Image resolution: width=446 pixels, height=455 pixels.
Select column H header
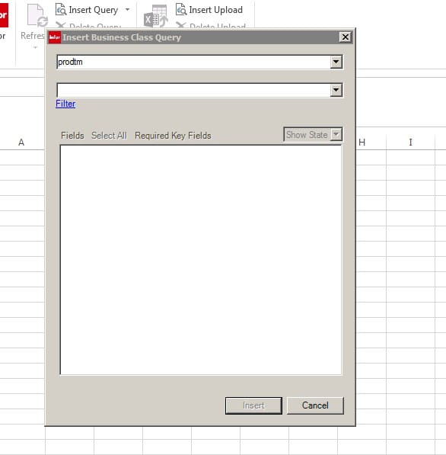click(362, 143)
